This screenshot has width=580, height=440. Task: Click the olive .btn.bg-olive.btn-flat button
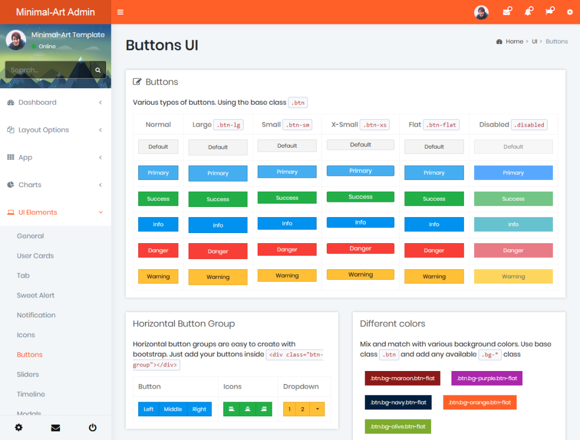[398, 426]
